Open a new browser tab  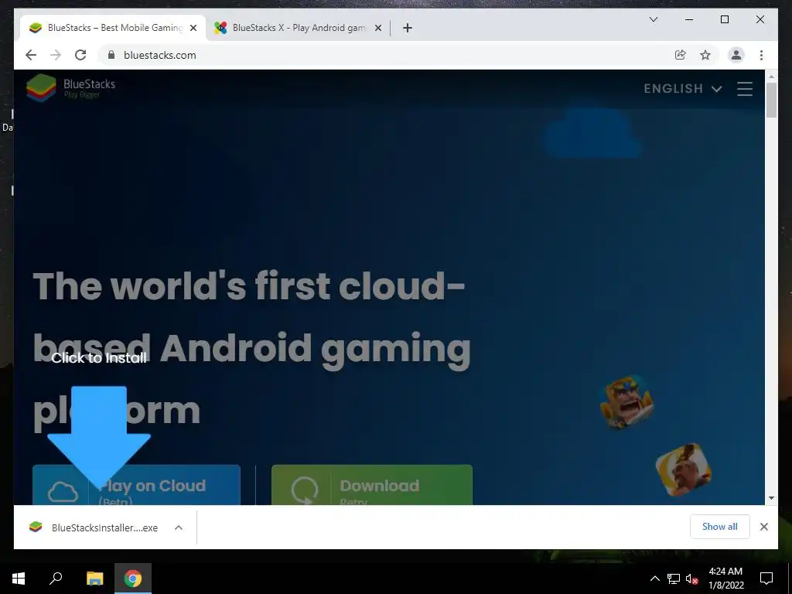[408, 29]
